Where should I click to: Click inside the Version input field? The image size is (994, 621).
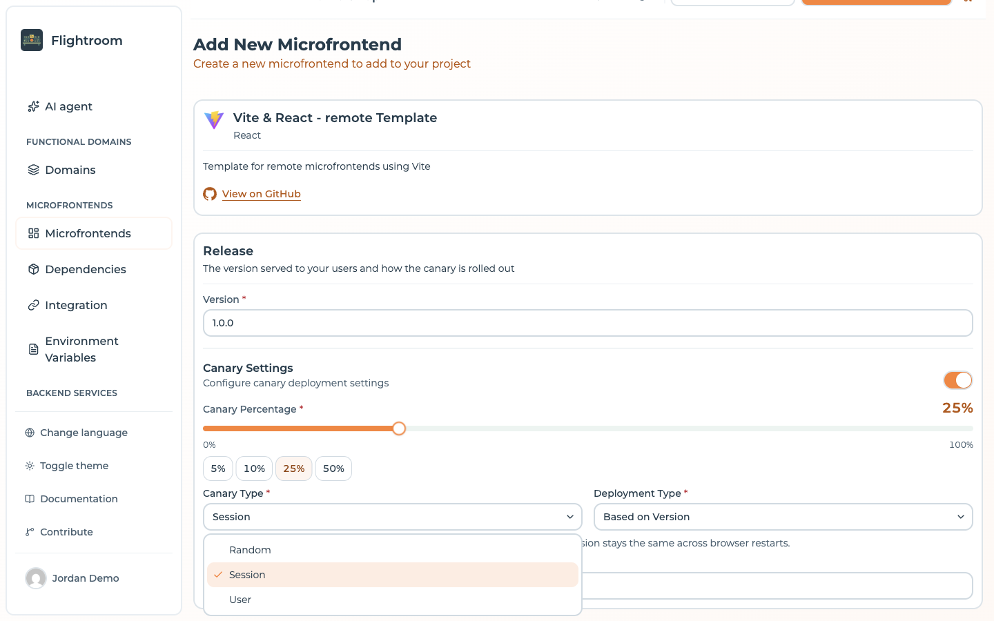(588, 323)
